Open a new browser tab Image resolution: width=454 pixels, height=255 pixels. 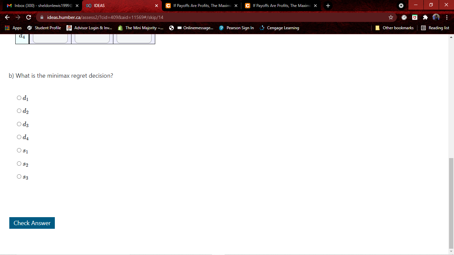click(x=328, y=6)
